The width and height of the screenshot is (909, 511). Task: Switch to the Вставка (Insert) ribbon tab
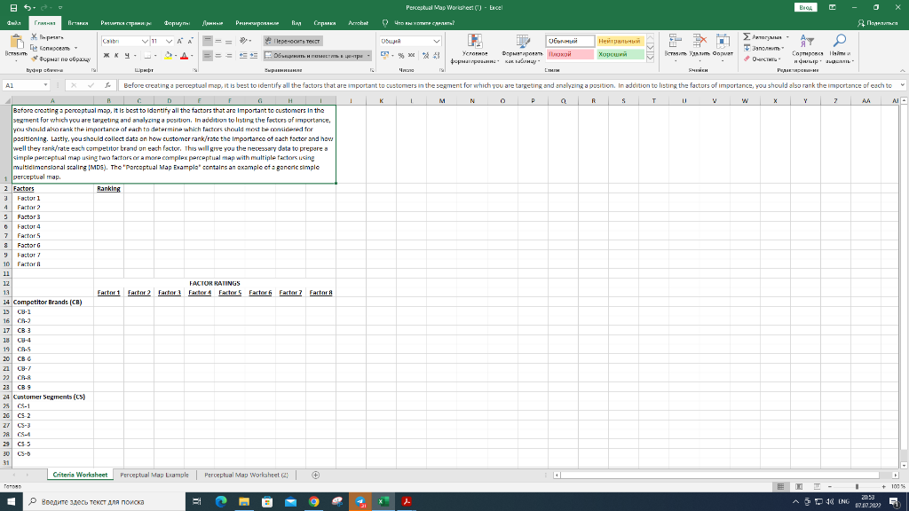78,23
